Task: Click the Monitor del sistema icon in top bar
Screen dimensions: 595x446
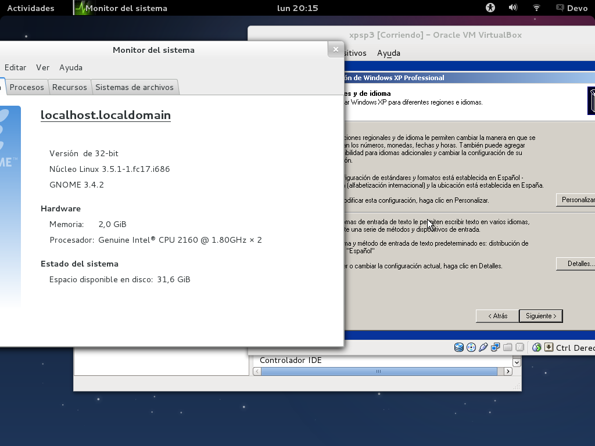Action: (x=80, y=8)
